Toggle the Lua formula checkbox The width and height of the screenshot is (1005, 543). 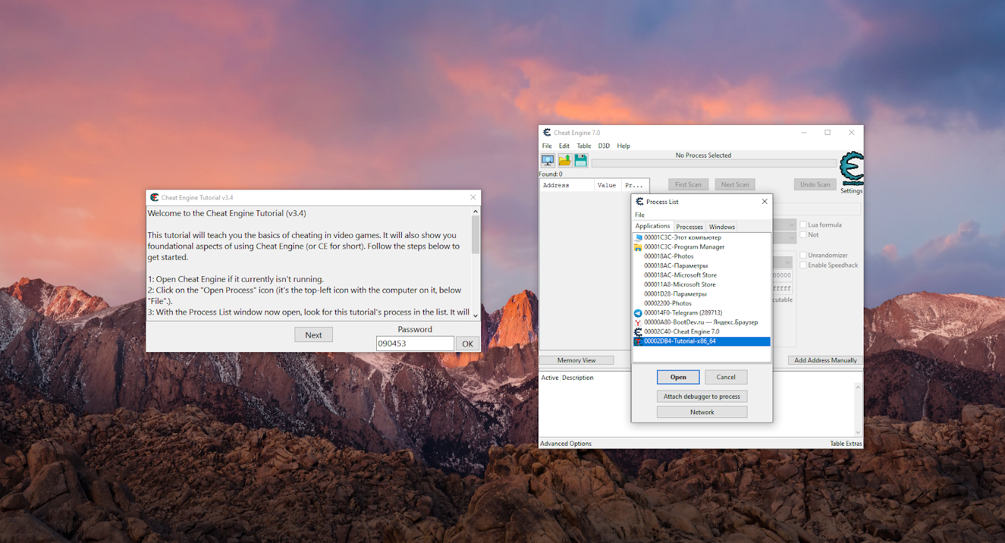(803, 225)
